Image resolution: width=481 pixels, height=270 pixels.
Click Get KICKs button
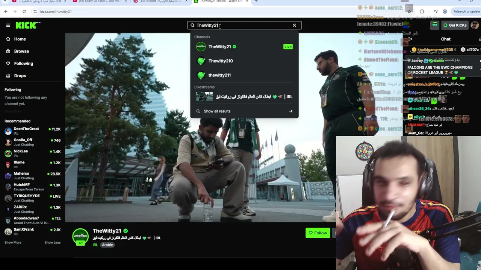pos(454,25)
